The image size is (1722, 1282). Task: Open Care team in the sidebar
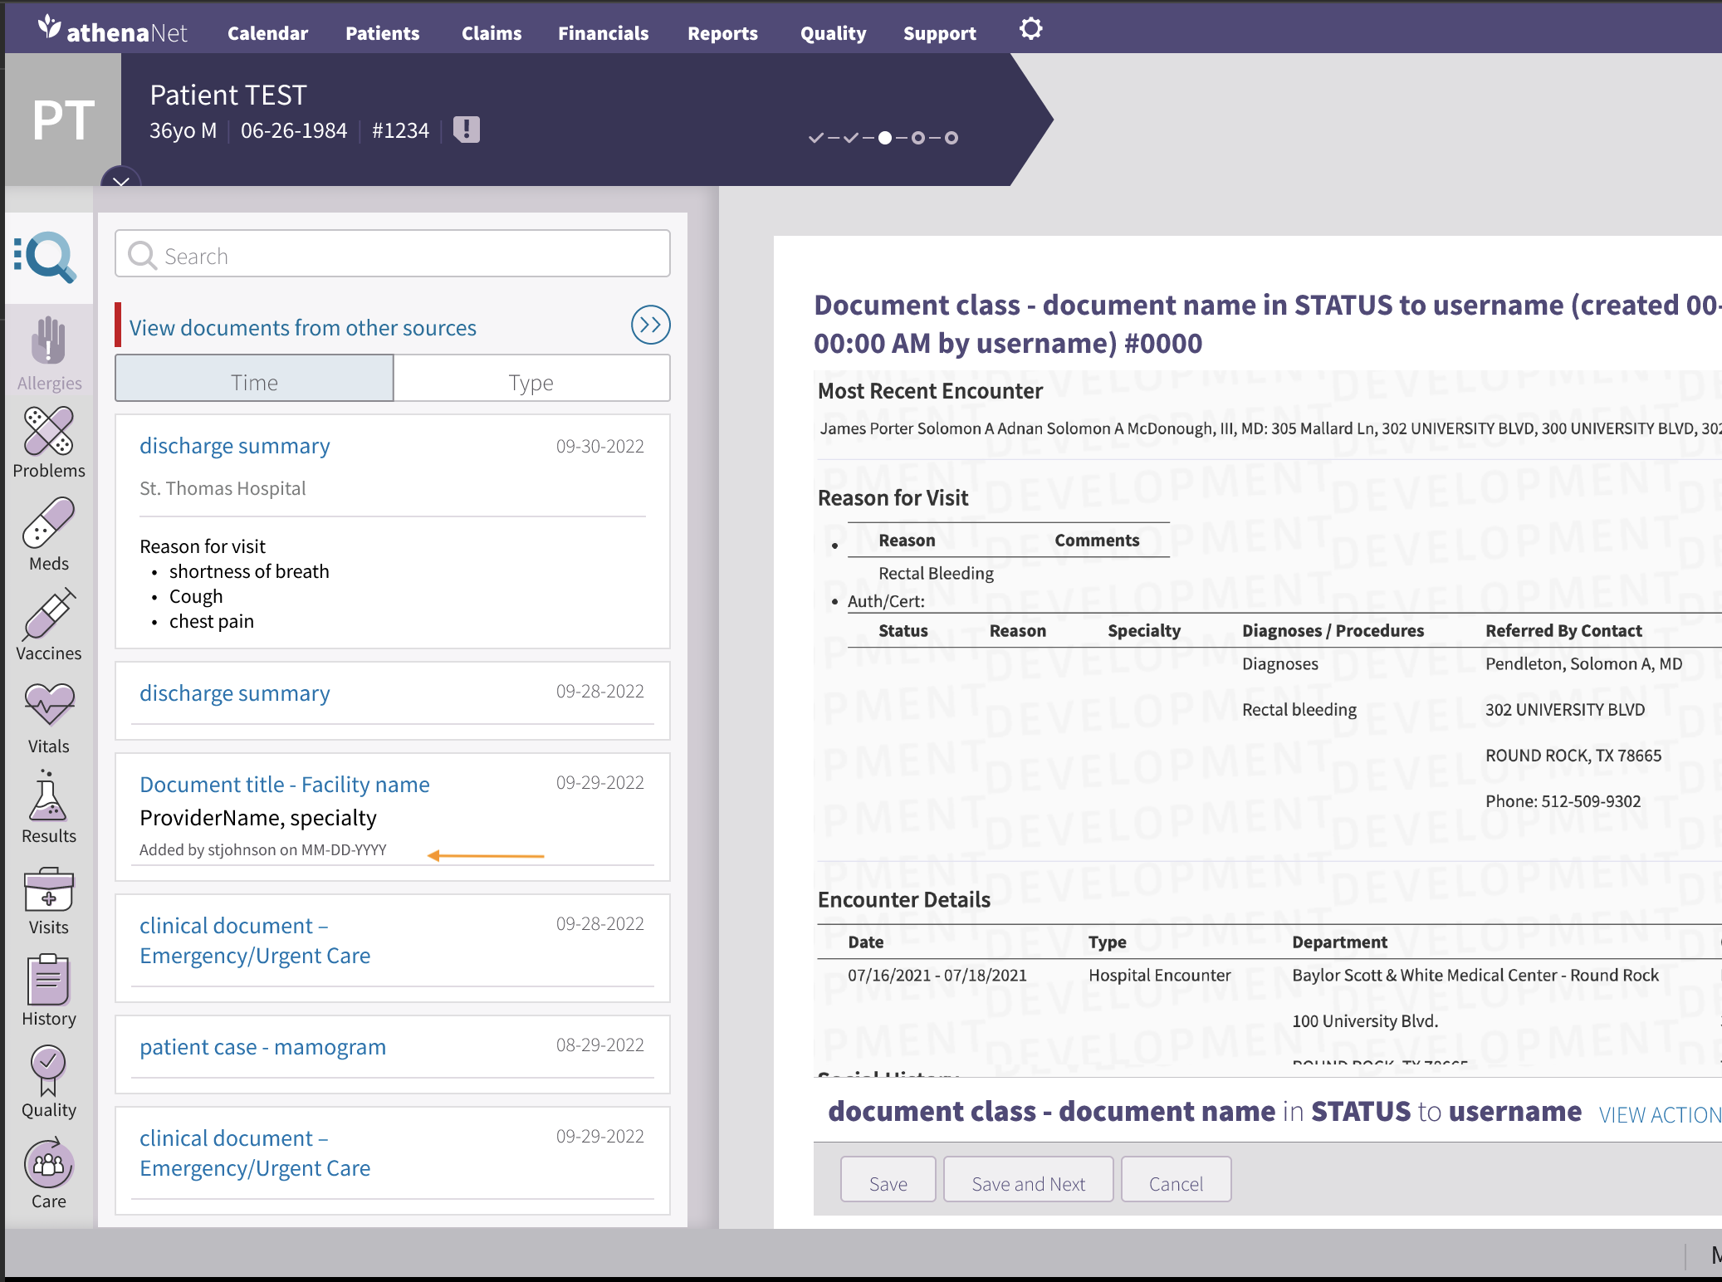(49, 1174)
